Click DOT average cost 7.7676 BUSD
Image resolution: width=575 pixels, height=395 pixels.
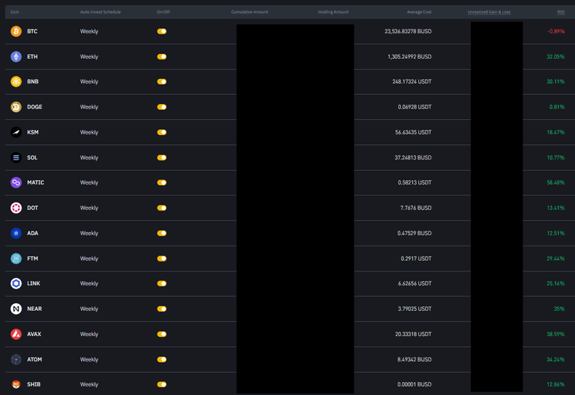pos(415,208)
